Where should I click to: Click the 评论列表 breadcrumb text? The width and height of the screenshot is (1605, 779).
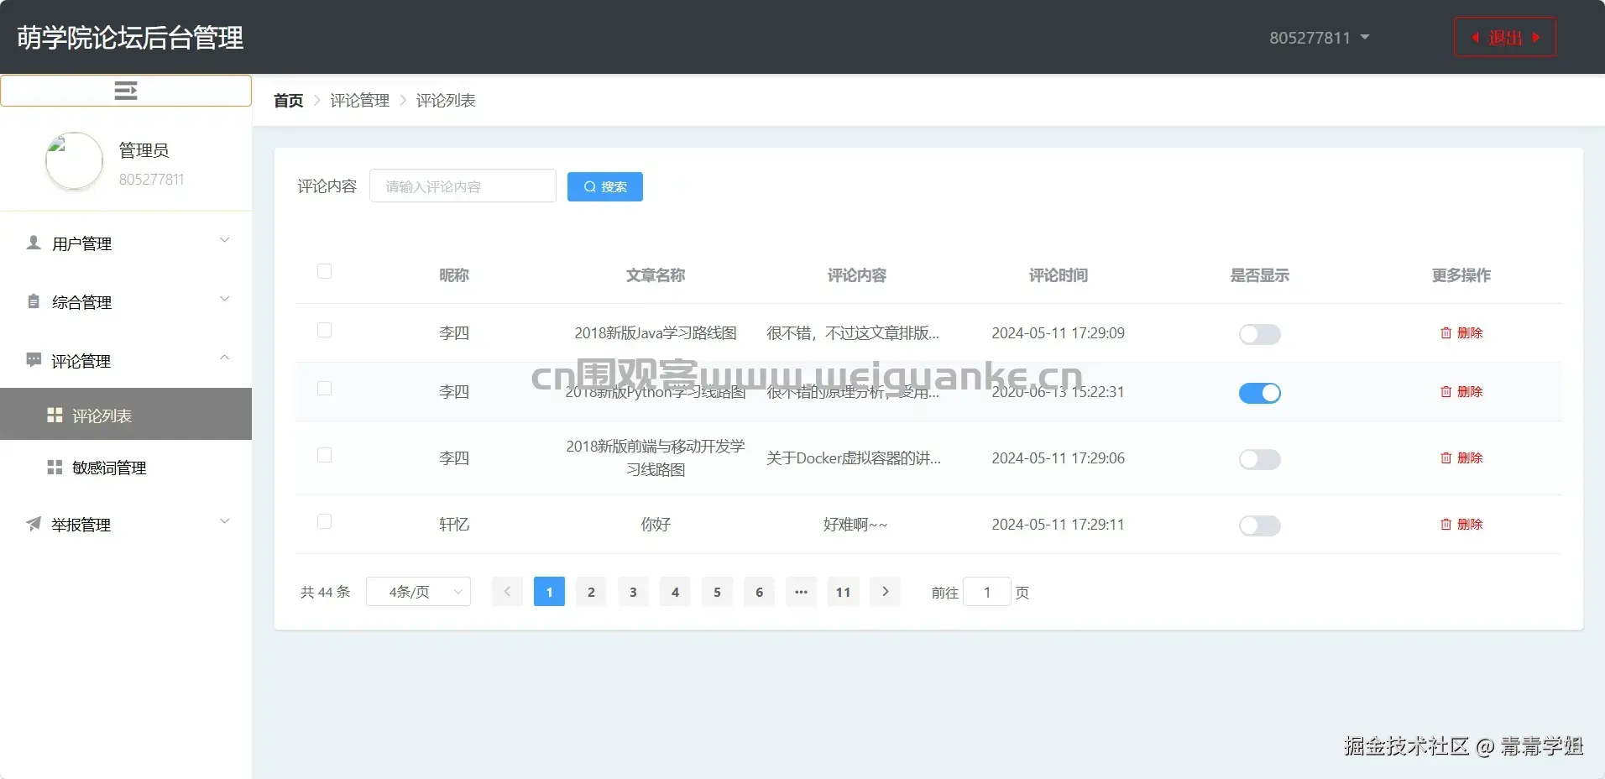446,101
